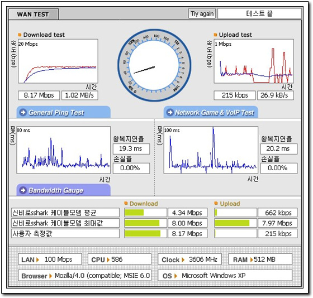Click the test status field reading 테스트 끝

(259, 14)
